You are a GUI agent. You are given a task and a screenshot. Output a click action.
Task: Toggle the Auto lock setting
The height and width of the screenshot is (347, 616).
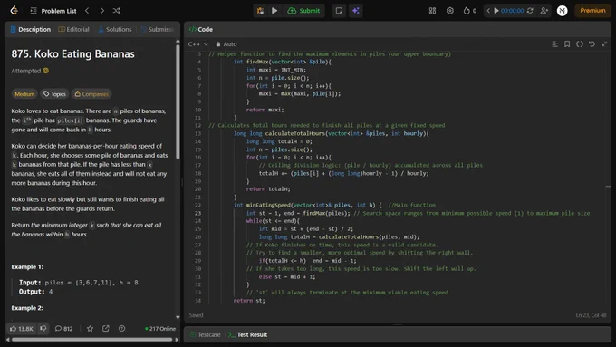pos(226,44)
